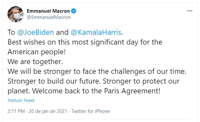This screenshot has height=122, width=200.
Task: Click the line about challenges of our time
Action: tap(97, 71)
